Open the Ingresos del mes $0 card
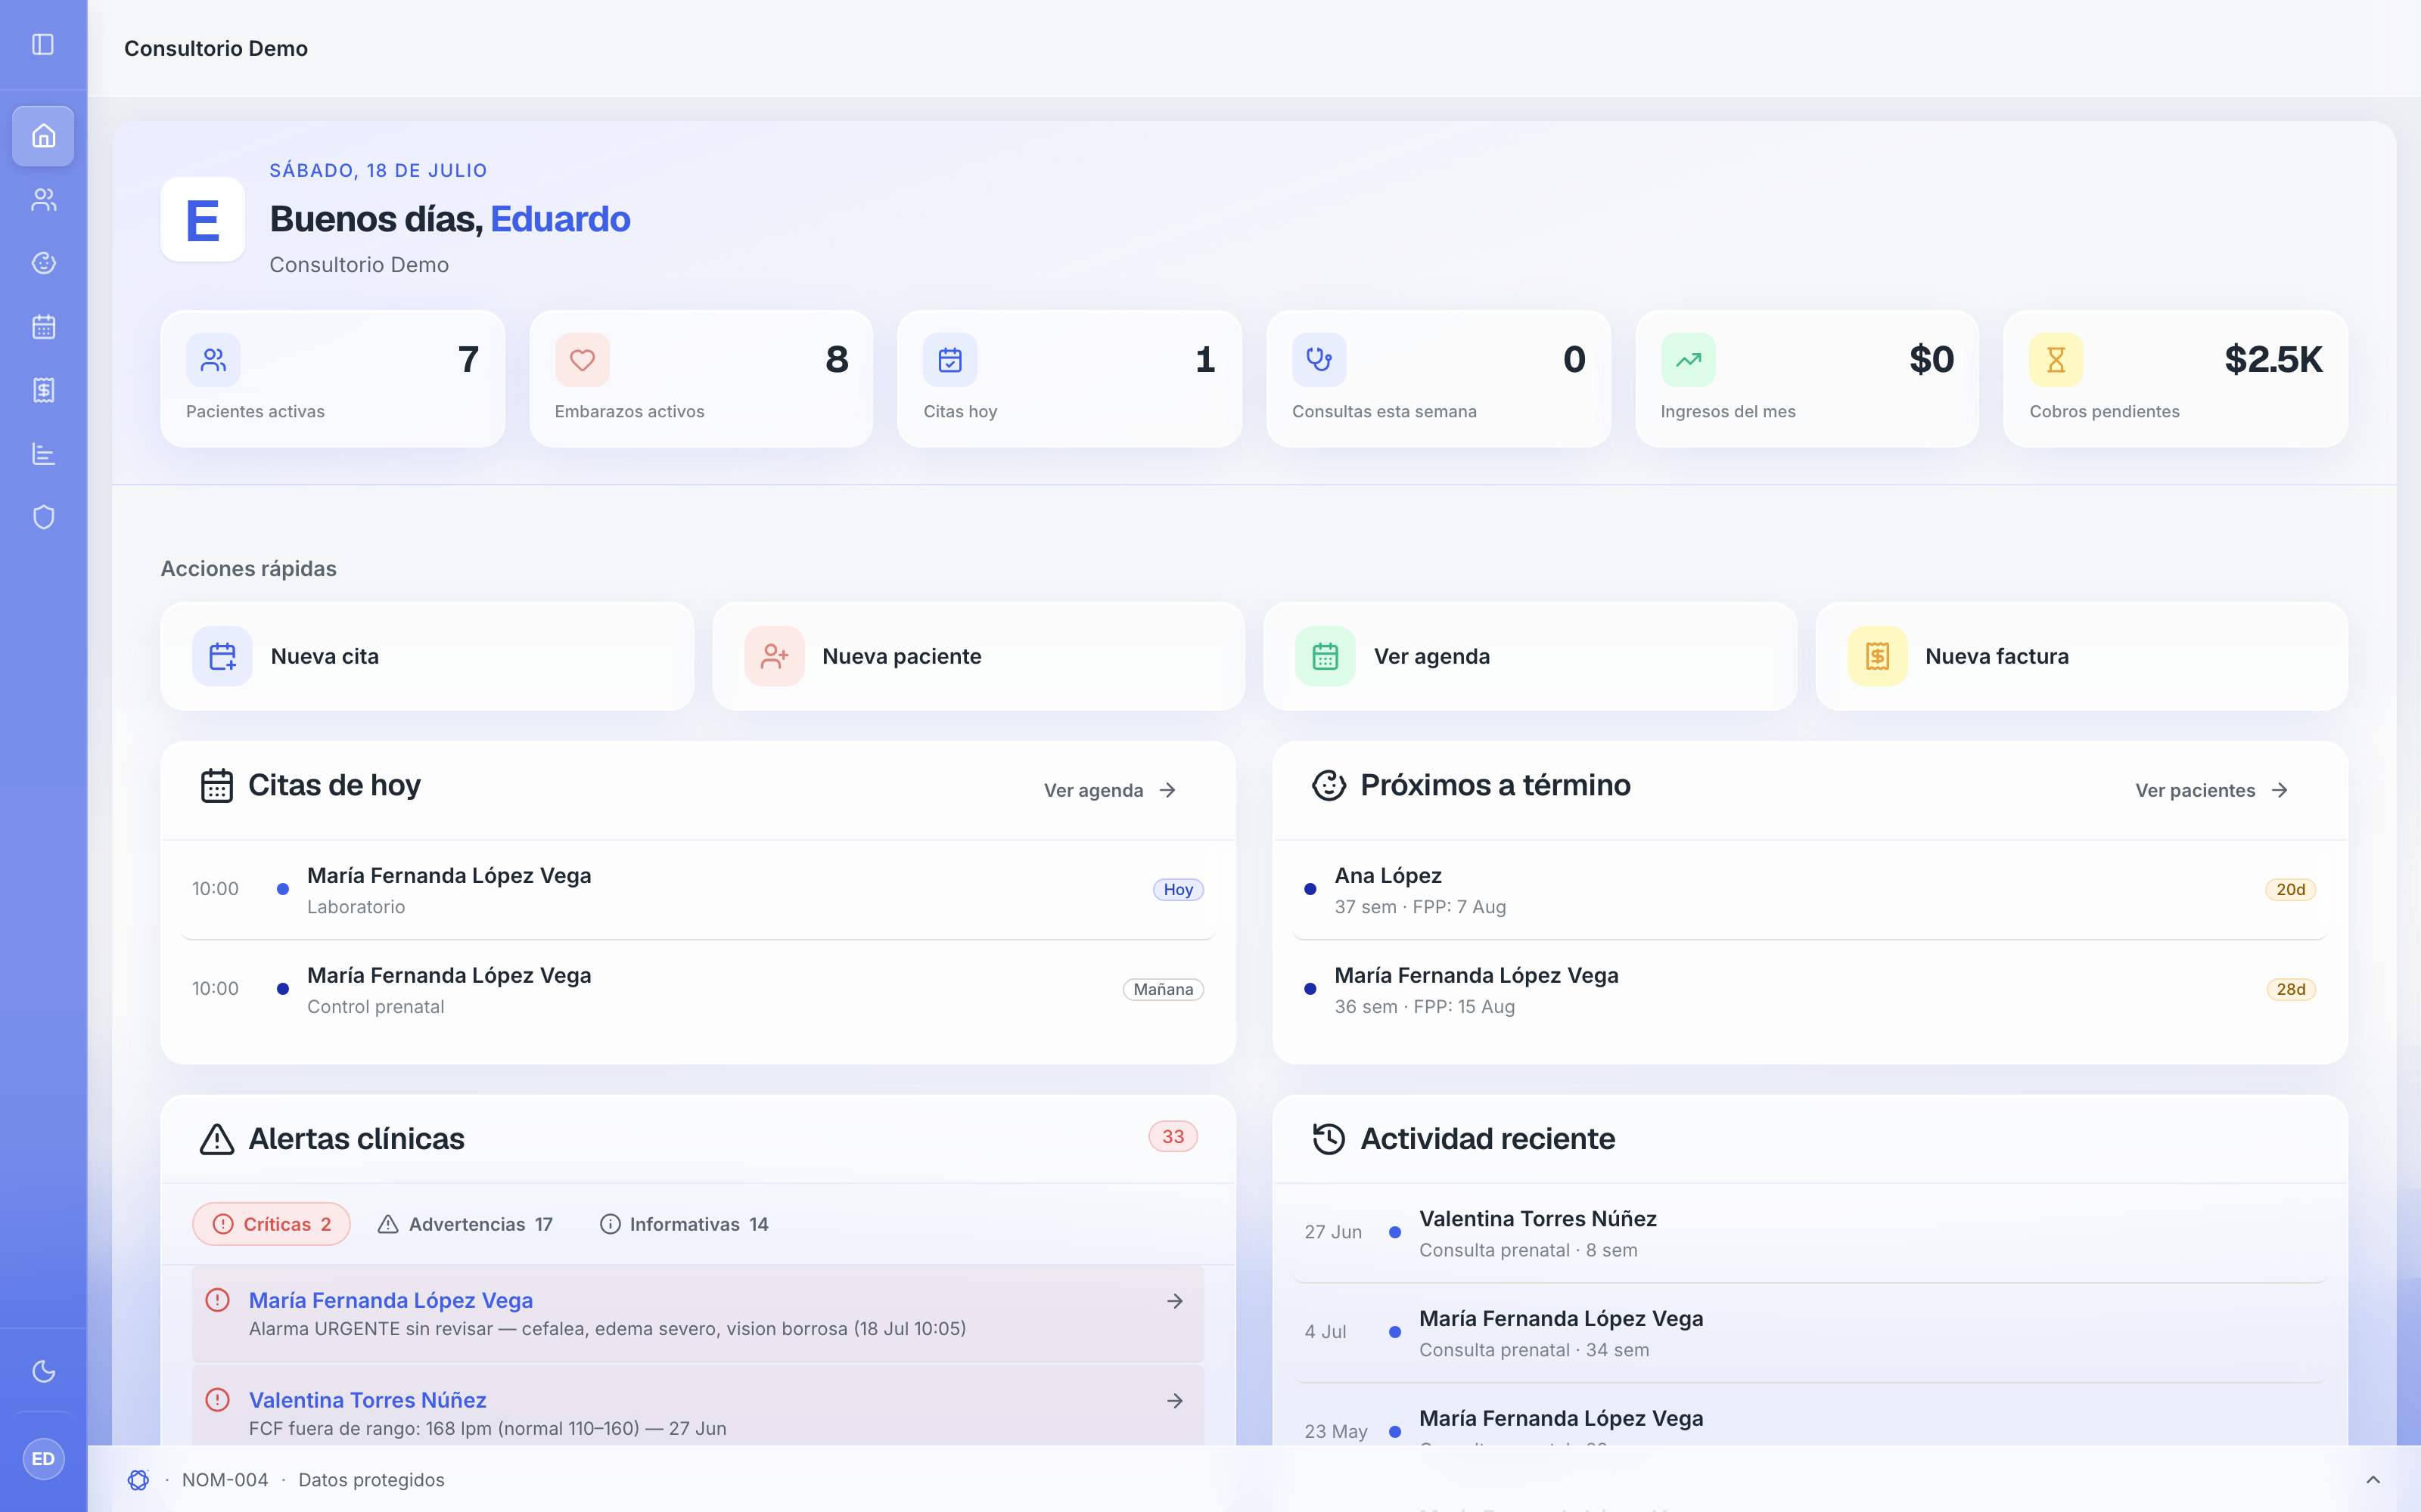 pos(1807,379)
